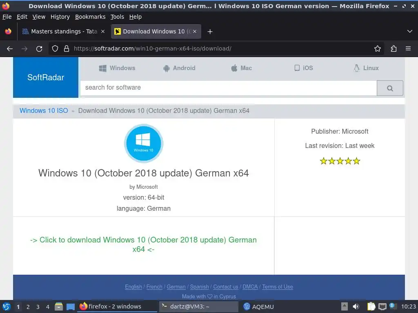Image resolution: width=418 pixels, height=313 pixels.
Task: Switch site language to Spanish
Action: coord(199,287)
